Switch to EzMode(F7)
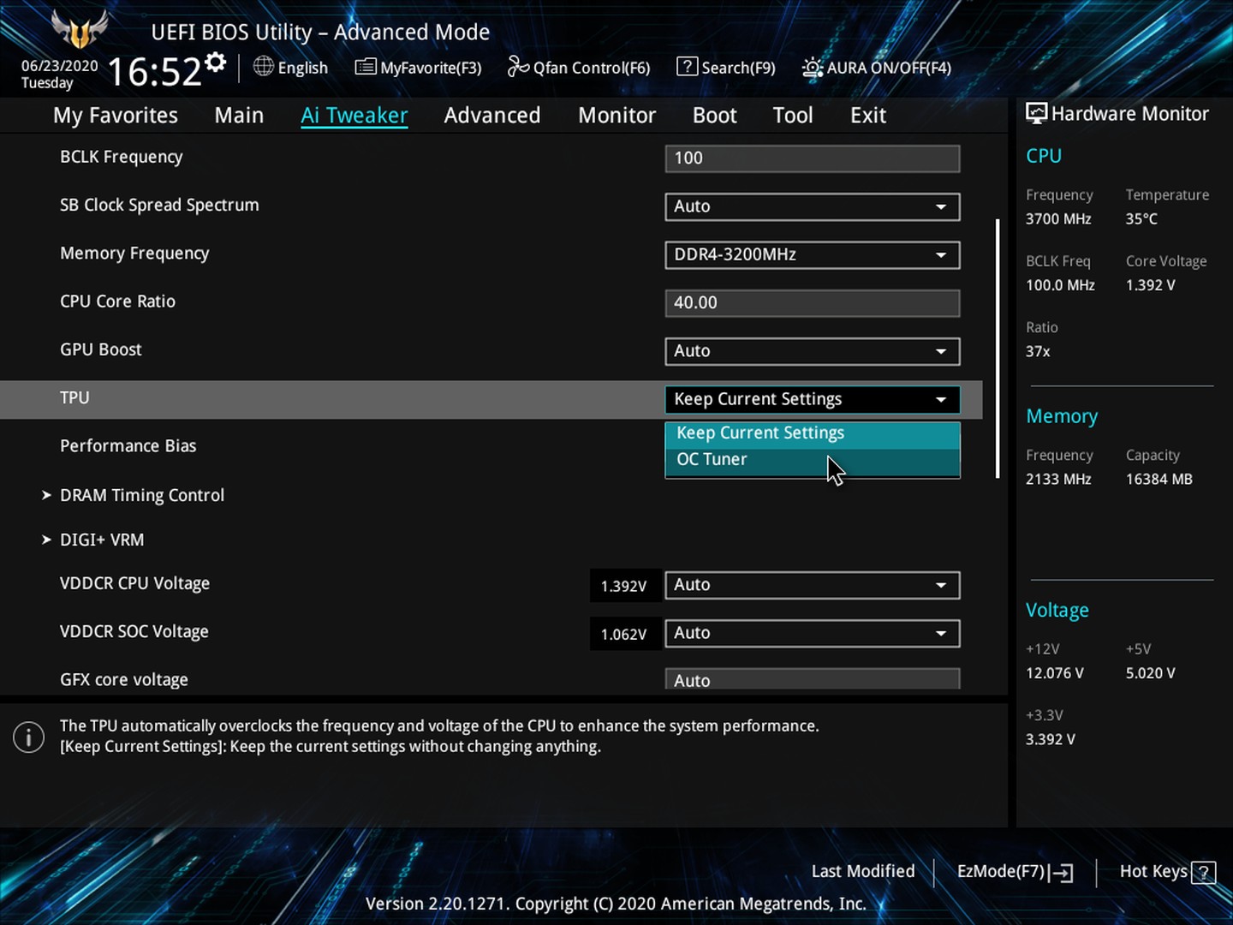This screenshot has width=1233, height=925. coord(1015,872)
